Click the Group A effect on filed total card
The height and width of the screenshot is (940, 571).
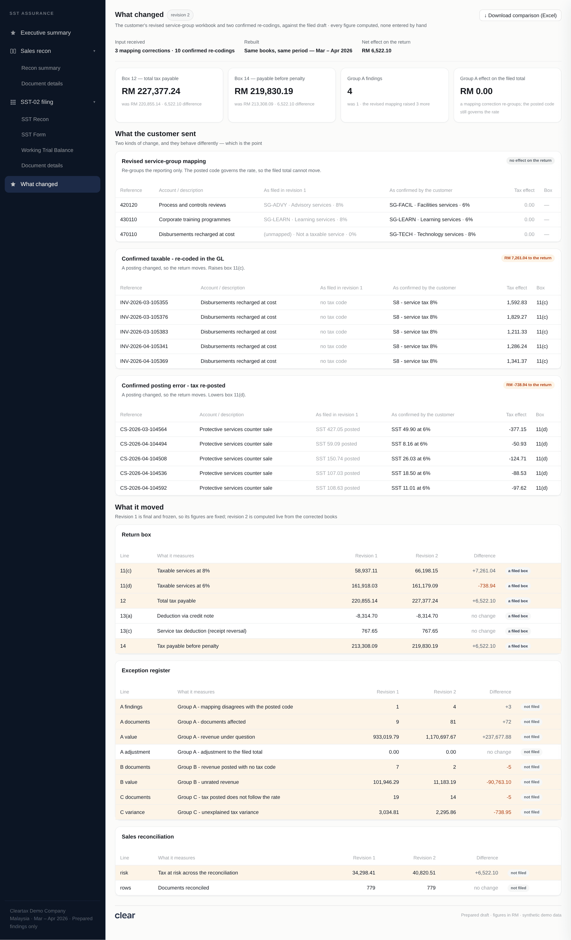coord(507,95)
